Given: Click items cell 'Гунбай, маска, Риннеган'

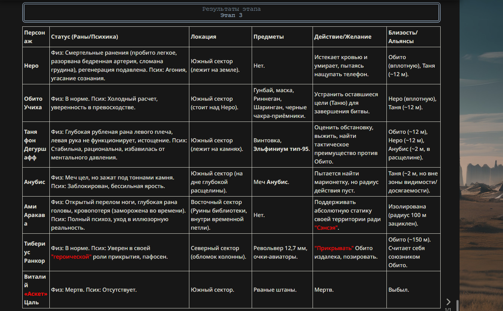Looking at the screenshot, I should [282, 103].
